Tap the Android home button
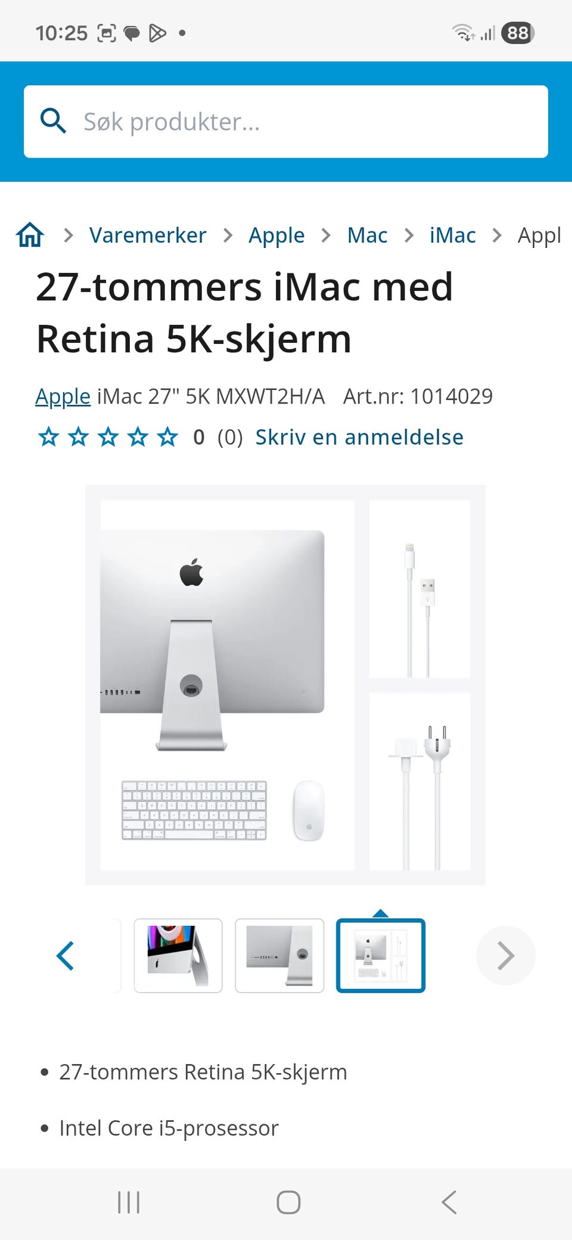 (288, 1202)
